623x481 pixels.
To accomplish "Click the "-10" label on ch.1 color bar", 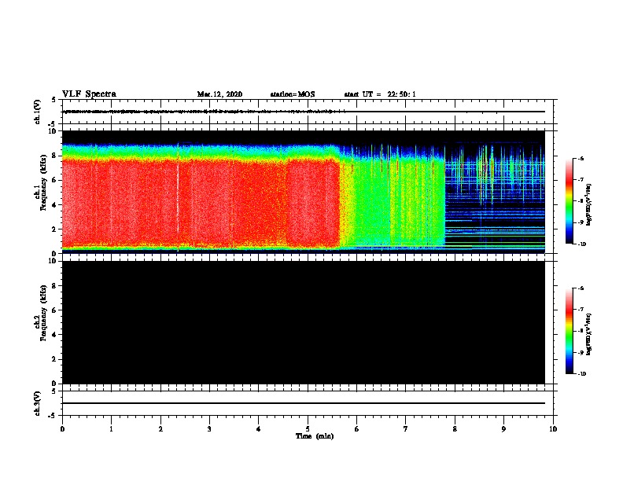I will click(581, 244).
